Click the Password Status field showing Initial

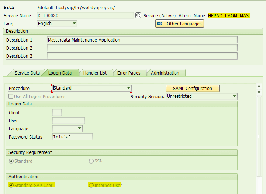point(72,137)
